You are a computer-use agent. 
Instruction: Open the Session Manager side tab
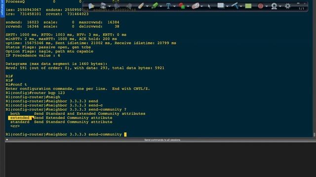pos(2,9)
